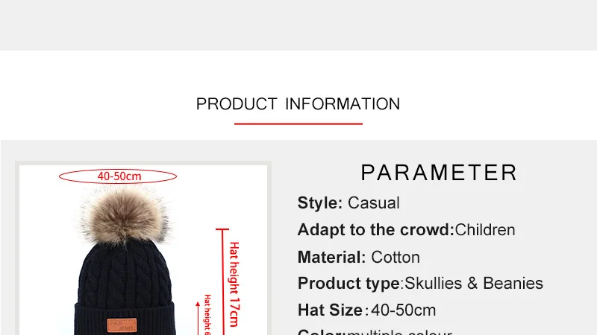Click the Color multiple colour line
The height and width of the screenshot is (335, 597).
(x=375, y=332)
